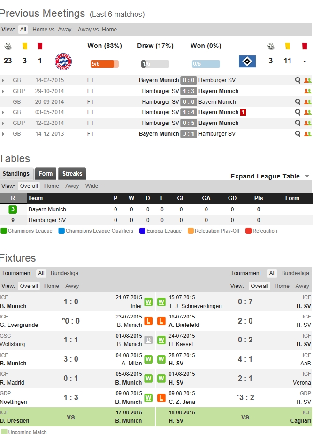
Task: Select the 'Home vs. Away' view filter
Action: tap(52, 30)
